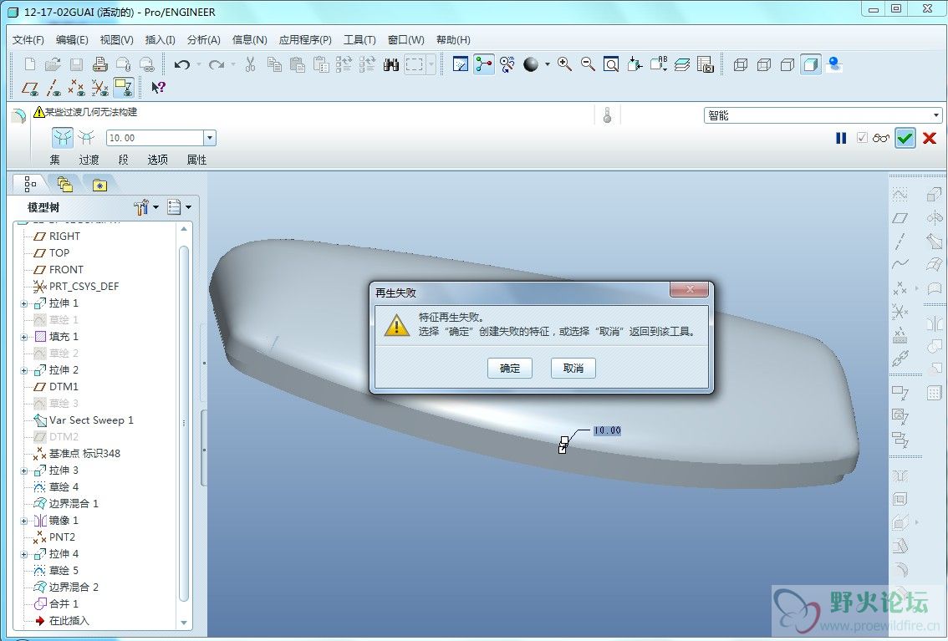Toggle annotation element display
The width and height of the screenshot is (948, 641).
click(x=124, y=89)
